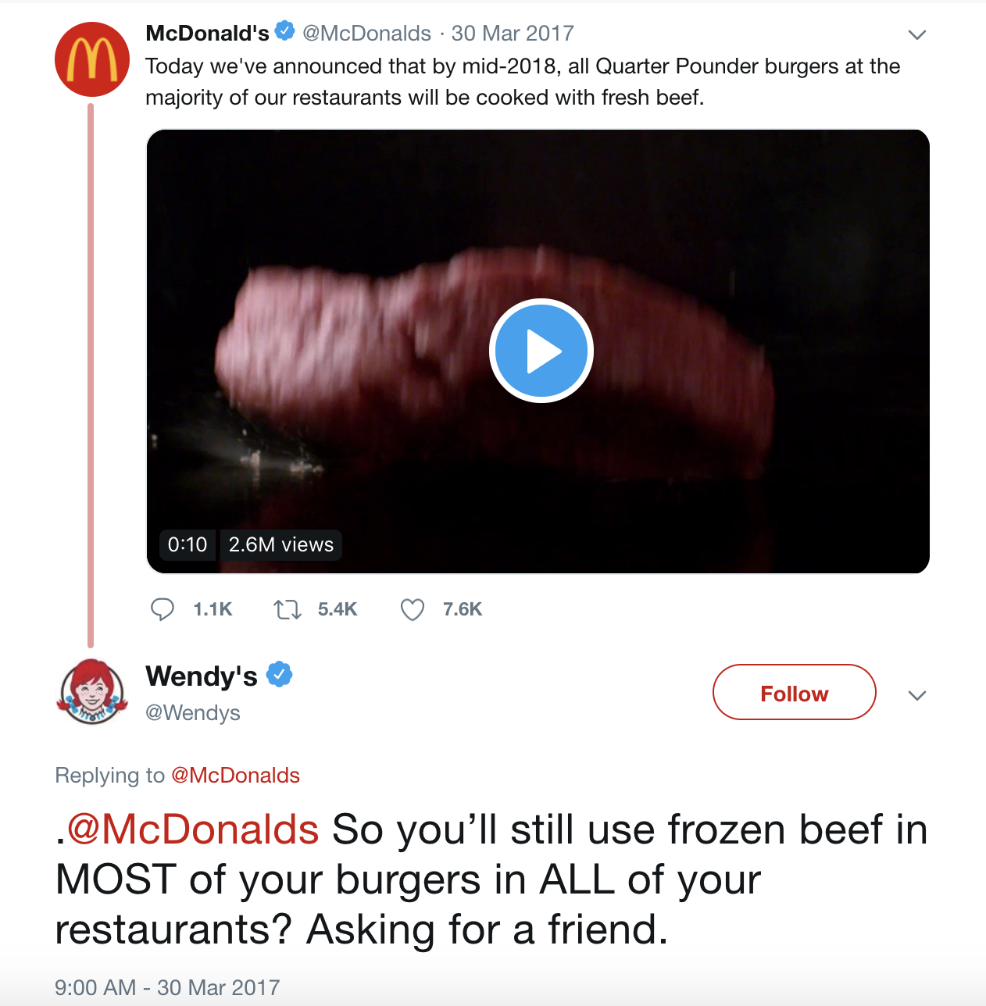Open the @McDonalds handle in tweet header
The height and width of the screenshot is (1006, 986).
tap(366, 33)
